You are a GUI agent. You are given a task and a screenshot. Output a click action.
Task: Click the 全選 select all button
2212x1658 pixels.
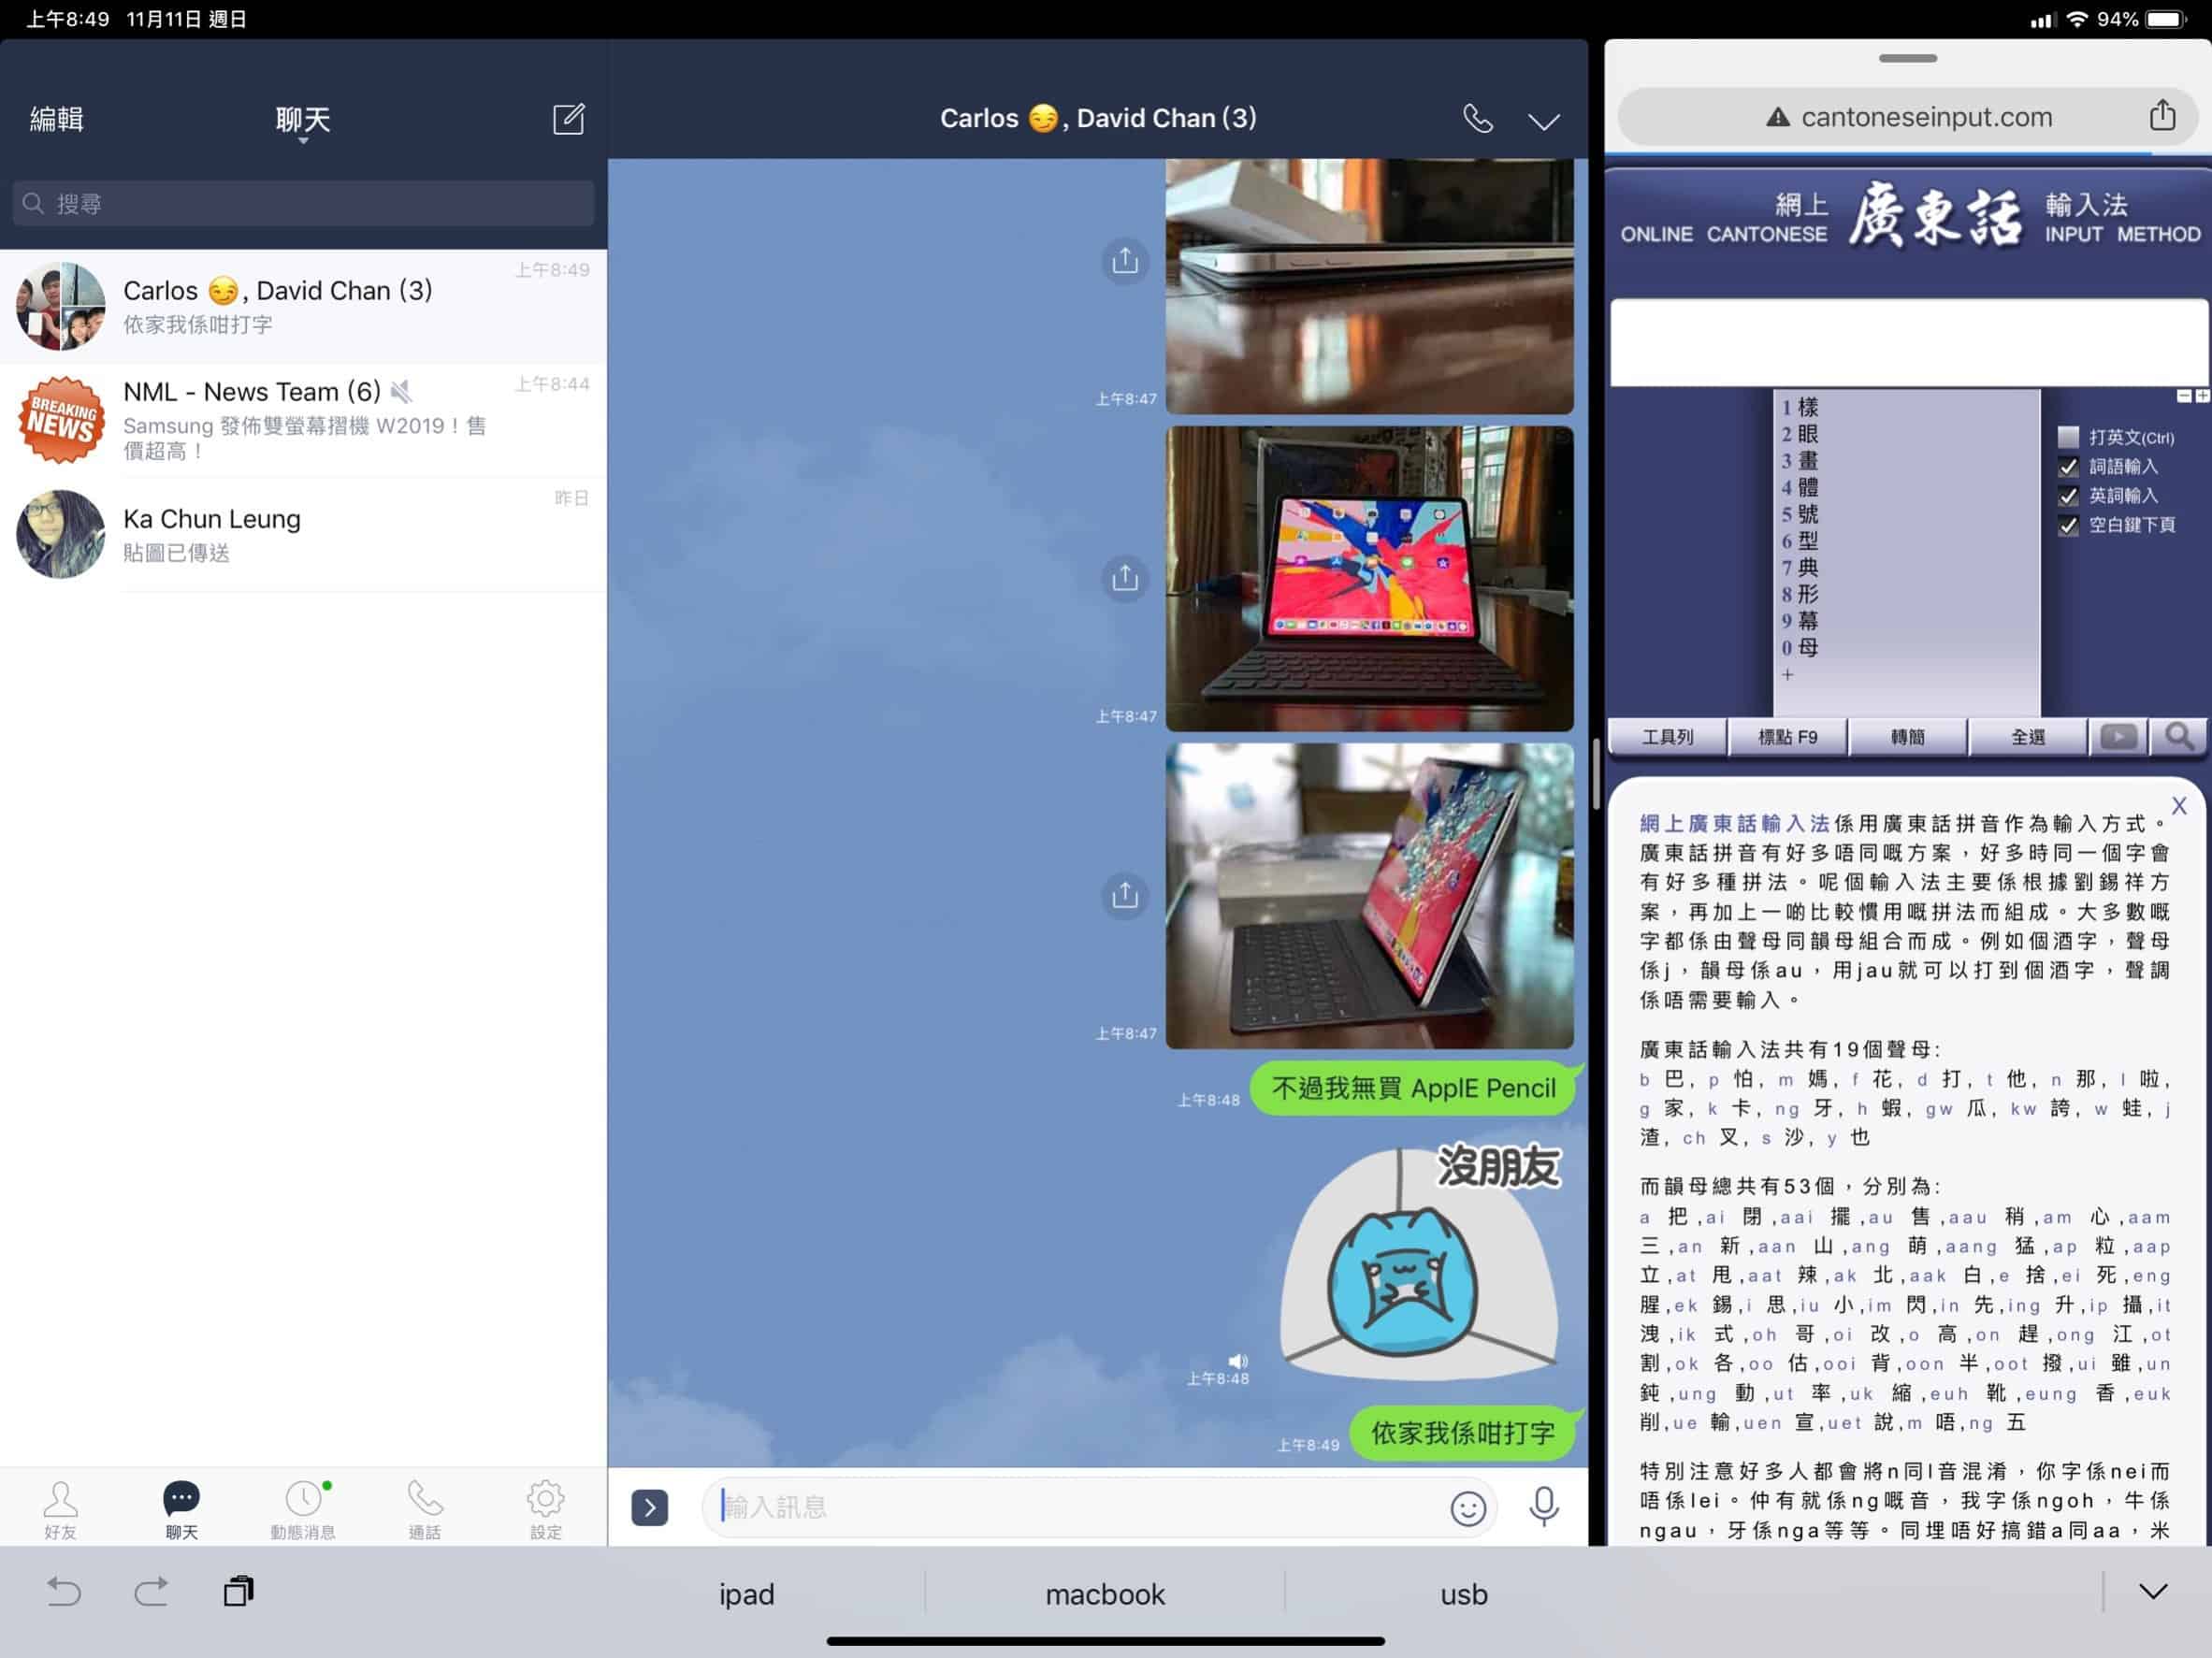tap(2027, 737)
